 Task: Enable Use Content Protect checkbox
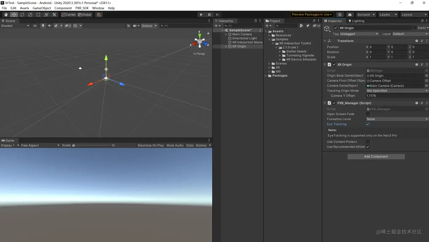pos(368,142)
